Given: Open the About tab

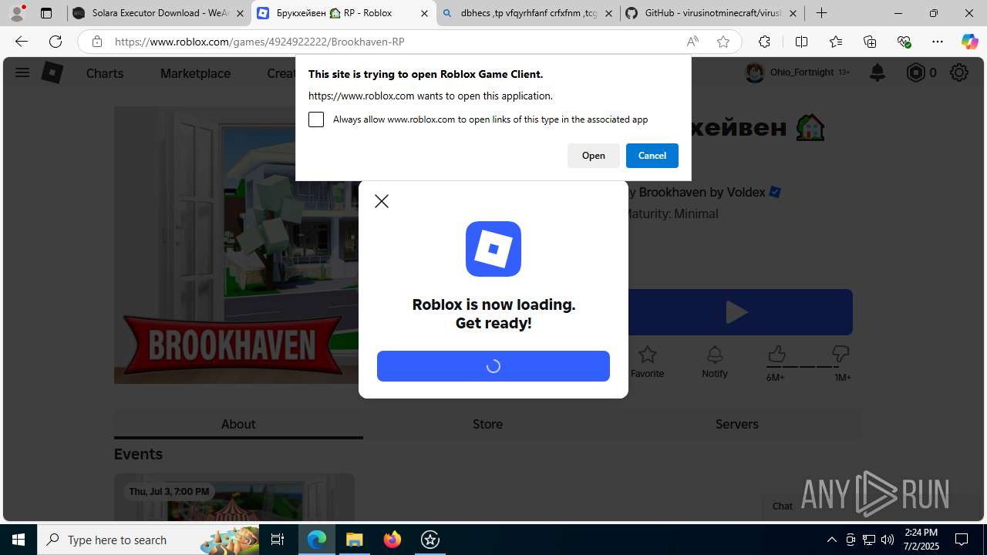Looking at the screenshot, I should click(238, 424).
